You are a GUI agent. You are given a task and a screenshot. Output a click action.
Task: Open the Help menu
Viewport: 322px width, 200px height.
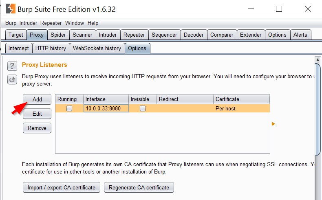pyautogui.click(x=93, y=23)
